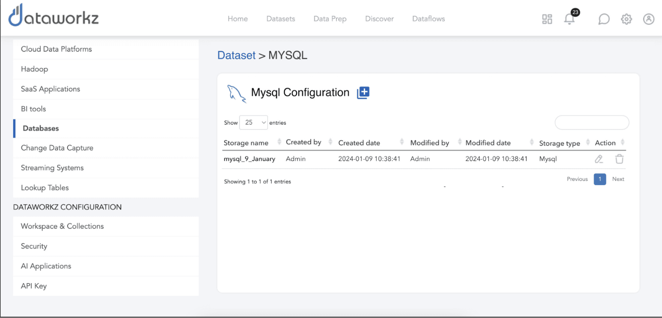Open the Datasets top menu

[280, 19]
